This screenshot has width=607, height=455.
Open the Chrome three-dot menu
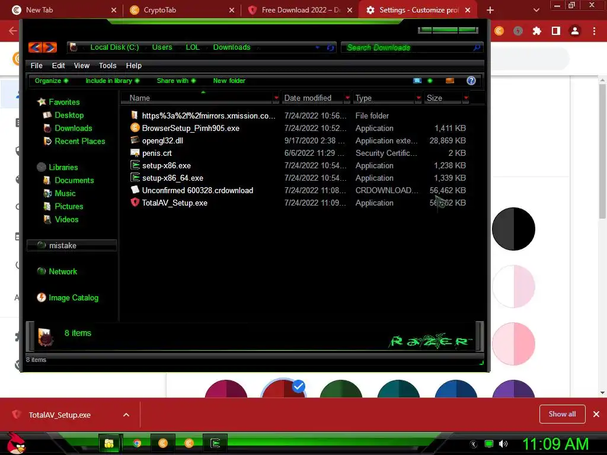tap(594, 31)
